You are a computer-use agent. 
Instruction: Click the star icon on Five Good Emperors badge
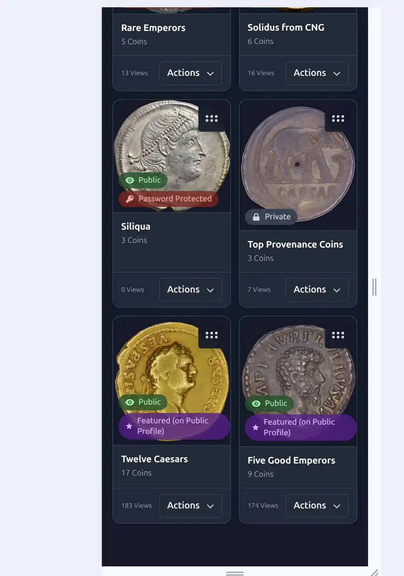[x=256, y=427]
